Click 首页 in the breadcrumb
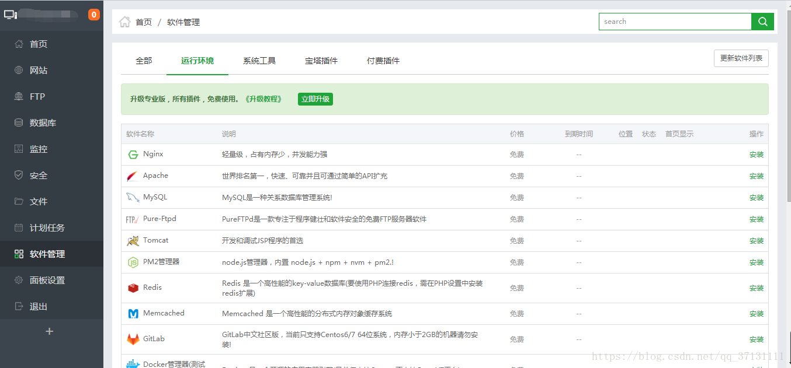 [144, 22]
